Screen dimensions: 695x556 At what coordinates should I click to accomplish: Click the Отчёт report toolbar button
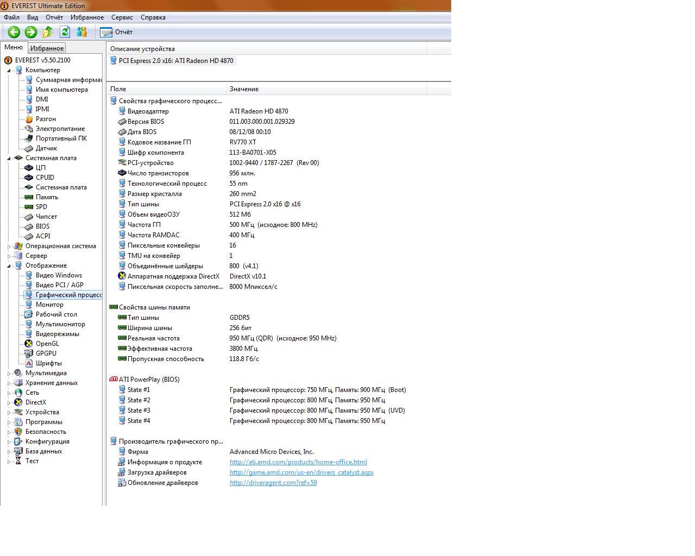pyautogui.click(x=117, y=32)
